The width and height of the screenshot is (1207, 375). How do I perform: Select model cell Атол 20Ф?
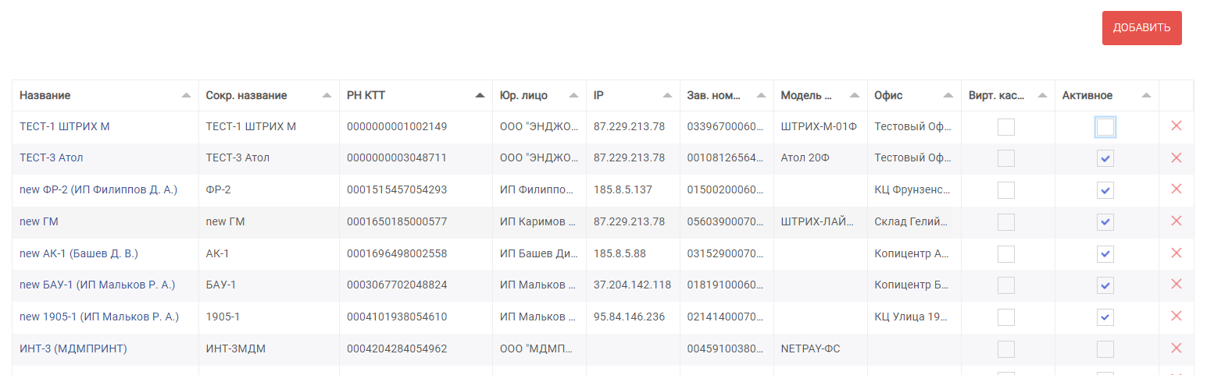point(807,157)
